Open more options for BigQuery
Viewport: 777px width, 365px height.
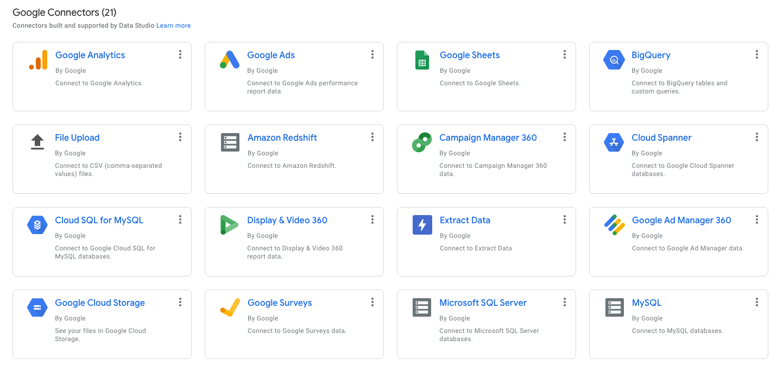[757, 54]
